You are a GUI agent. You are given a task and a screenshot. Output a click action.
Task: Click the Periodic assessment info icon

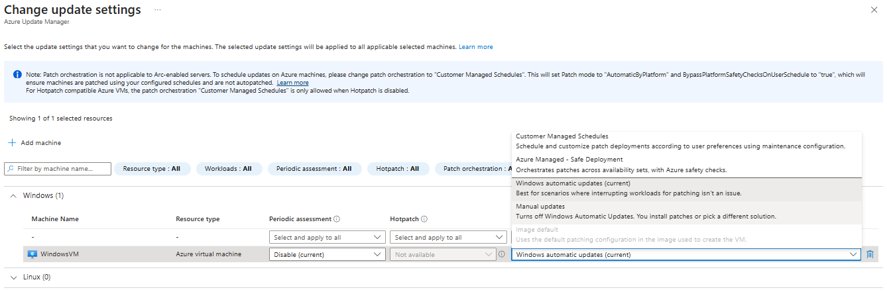click(337, 219)
